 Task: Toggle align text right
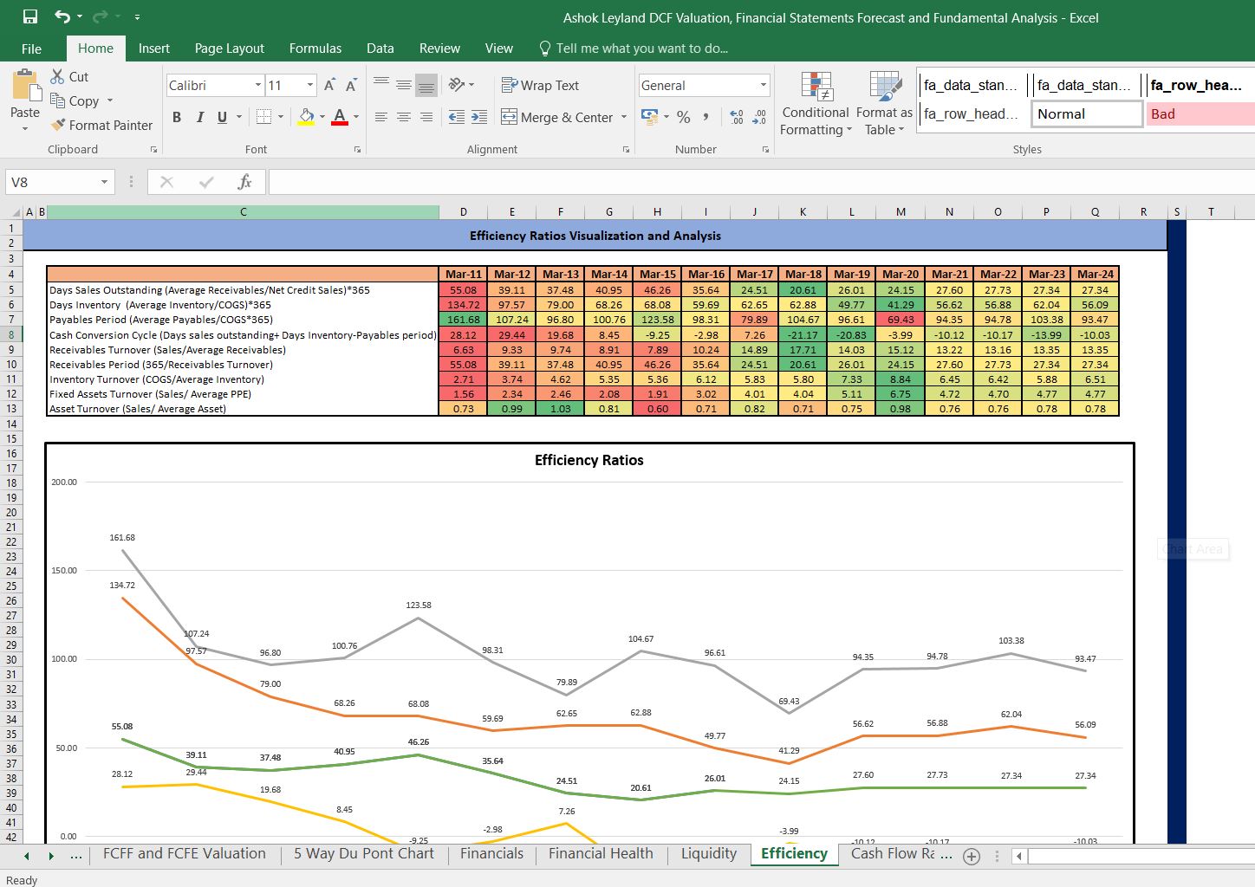426,117
